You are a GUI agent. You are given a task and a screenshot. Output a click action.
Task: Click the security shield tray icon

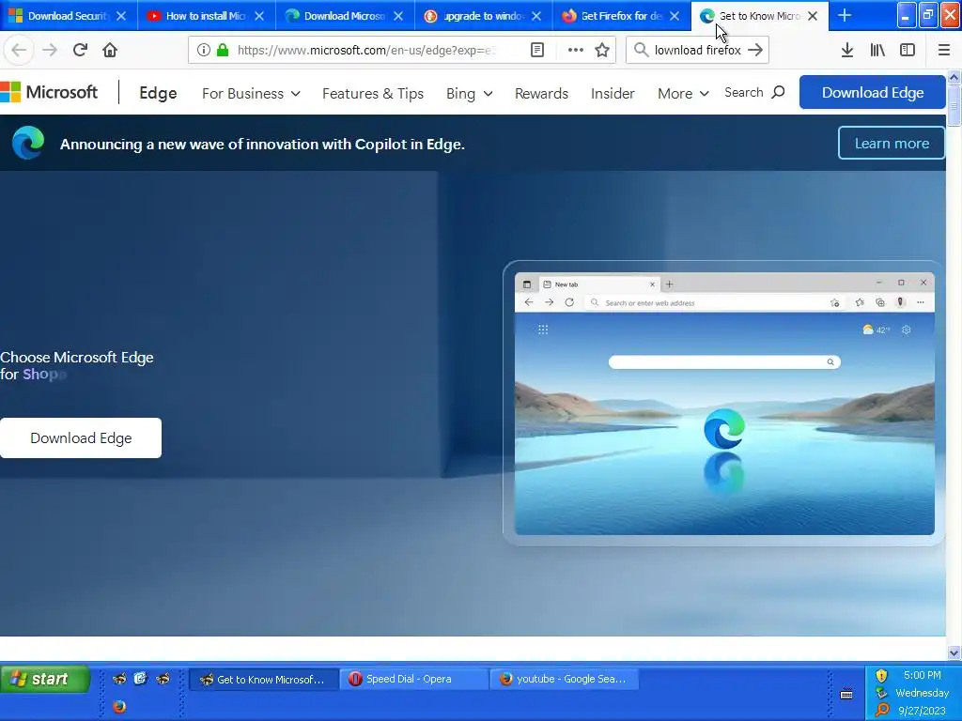point(881,676)
